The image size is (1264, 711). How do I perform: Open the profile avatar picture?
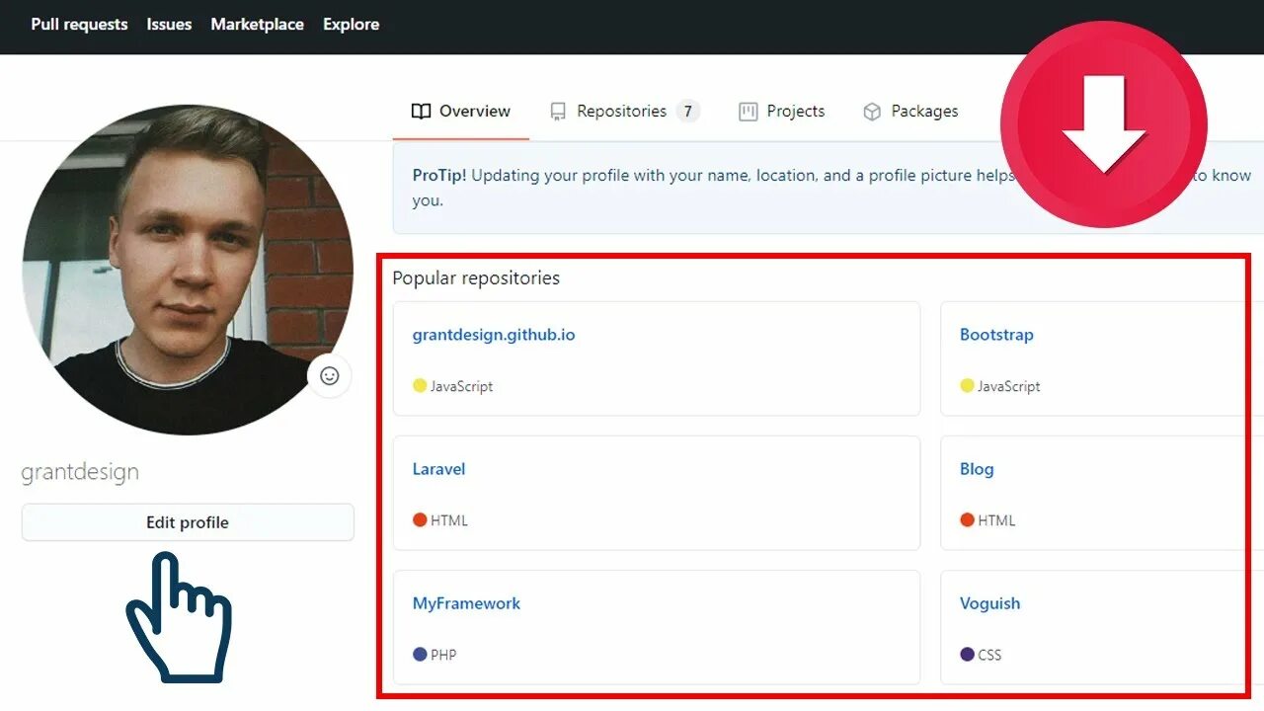coord(188,270)
